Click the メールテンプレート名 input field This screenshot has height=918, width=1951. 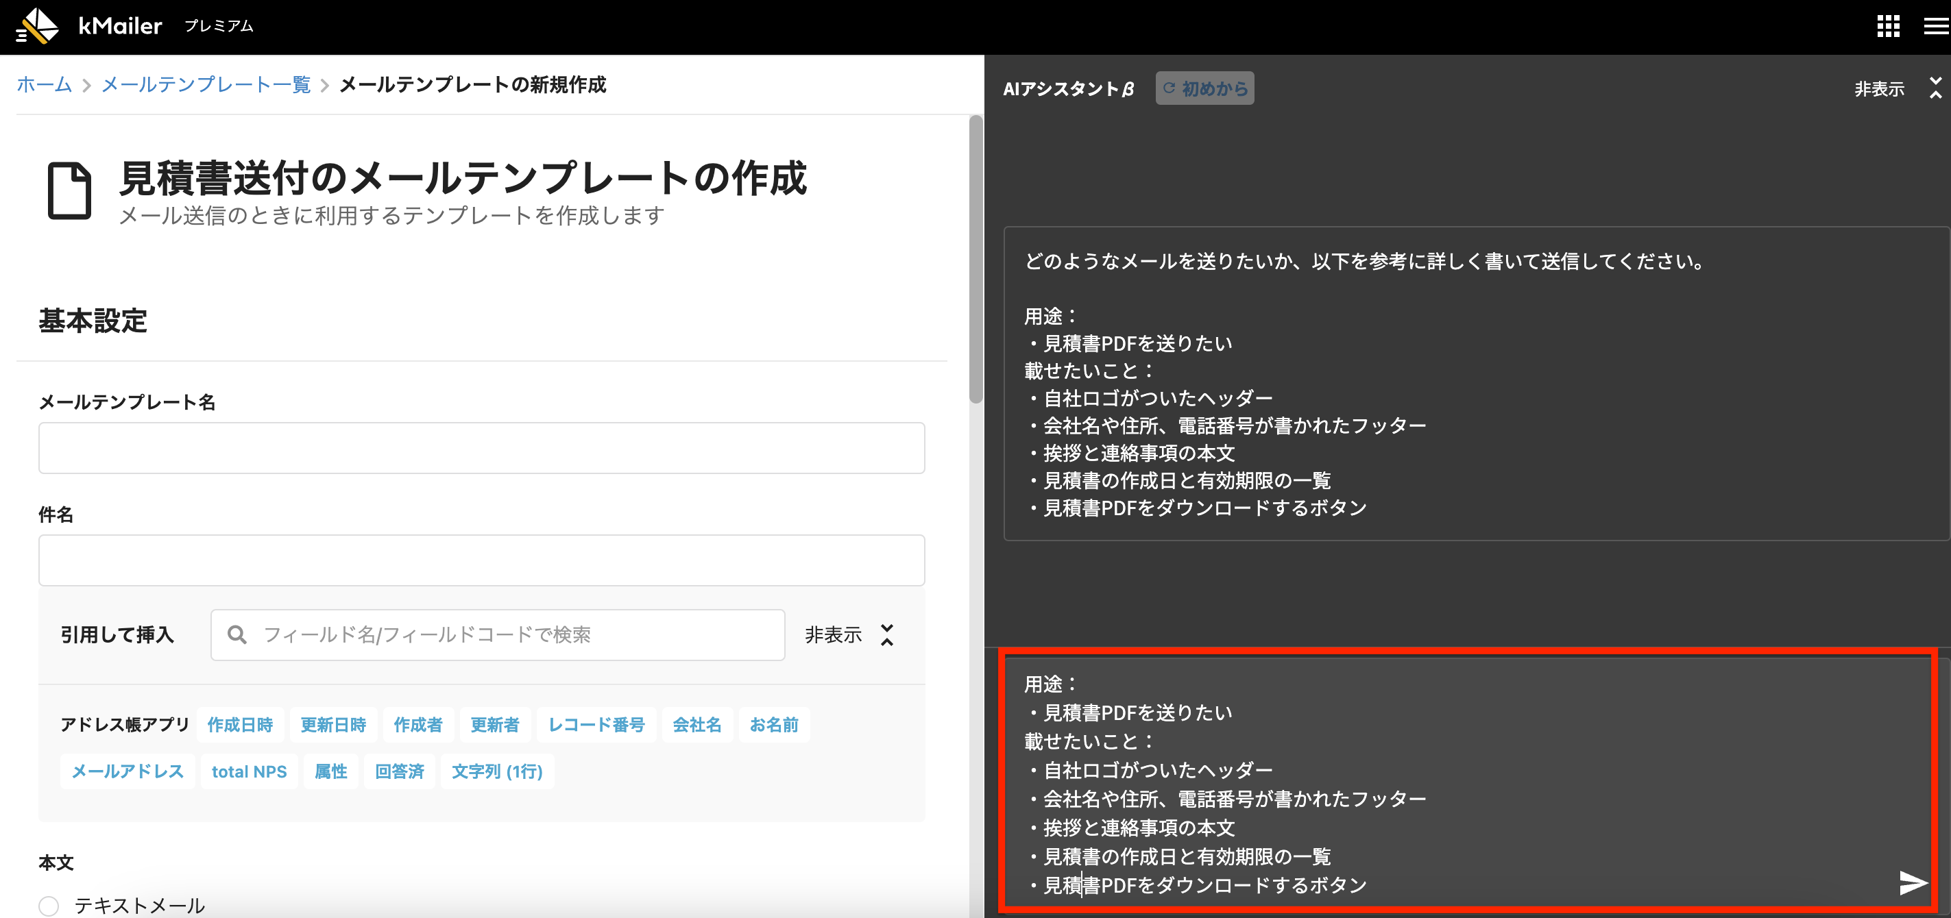pyautogui.click(x=481, y=448)
